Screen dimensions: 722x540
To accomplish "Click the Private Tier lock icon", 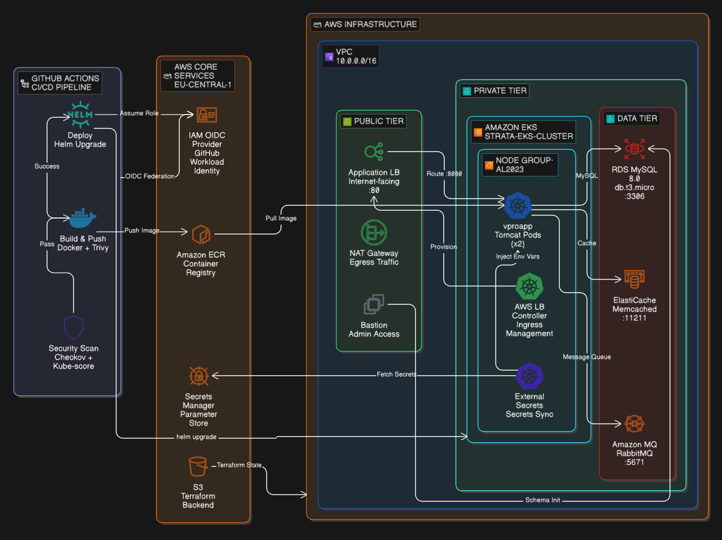I will point(467,91).
